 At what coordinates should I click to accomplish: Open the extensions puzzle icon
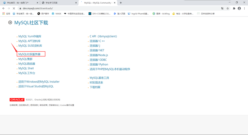coord(234,8)
